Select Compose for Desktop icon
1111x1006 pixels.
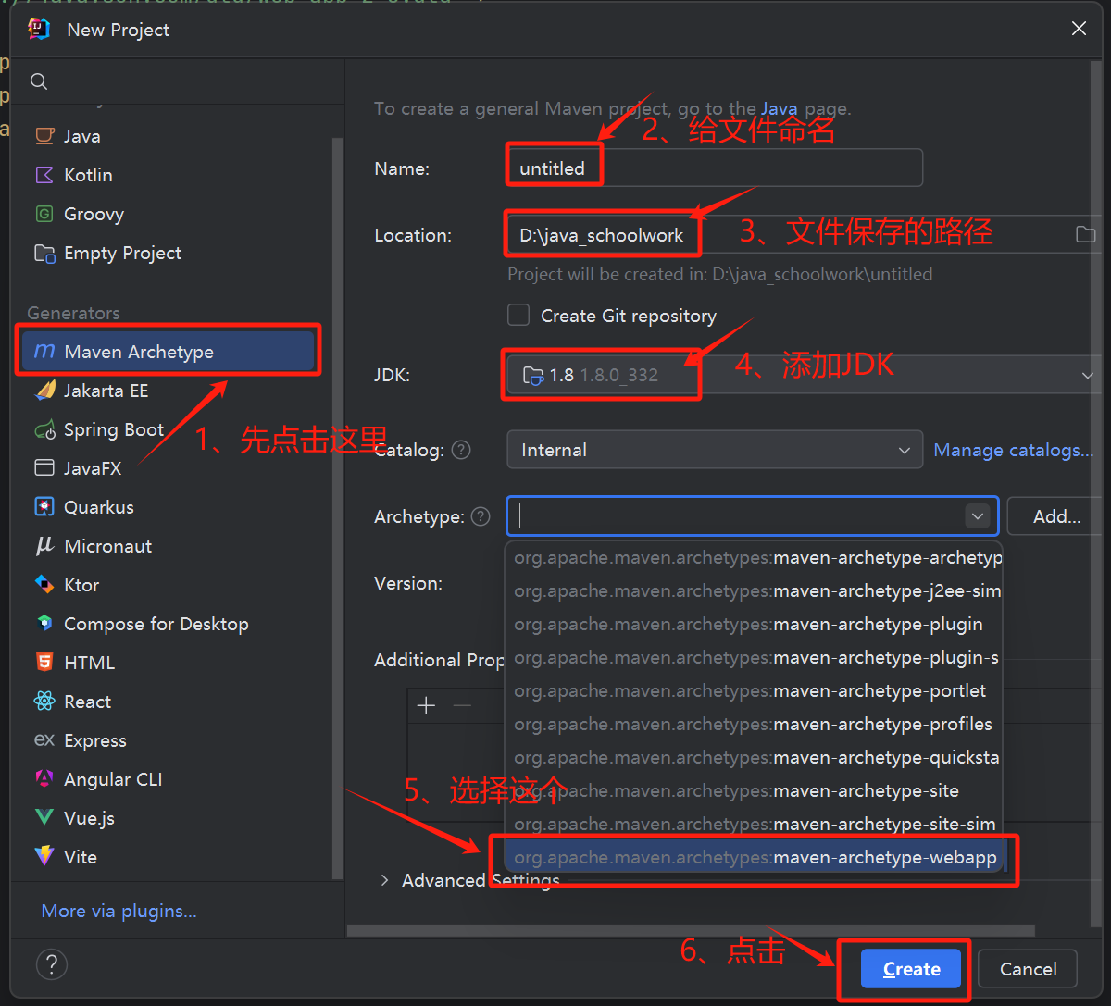(x=44, y=624)
